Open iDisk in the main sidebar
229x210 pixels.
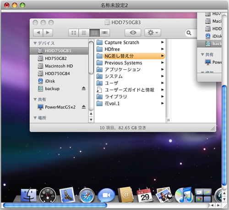pyautogui.click(x=59, y=81)
